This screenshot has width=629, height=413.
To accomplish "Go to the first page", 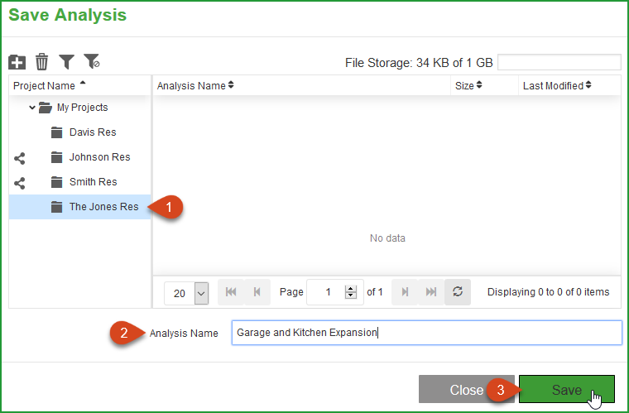I will [231, 292].
